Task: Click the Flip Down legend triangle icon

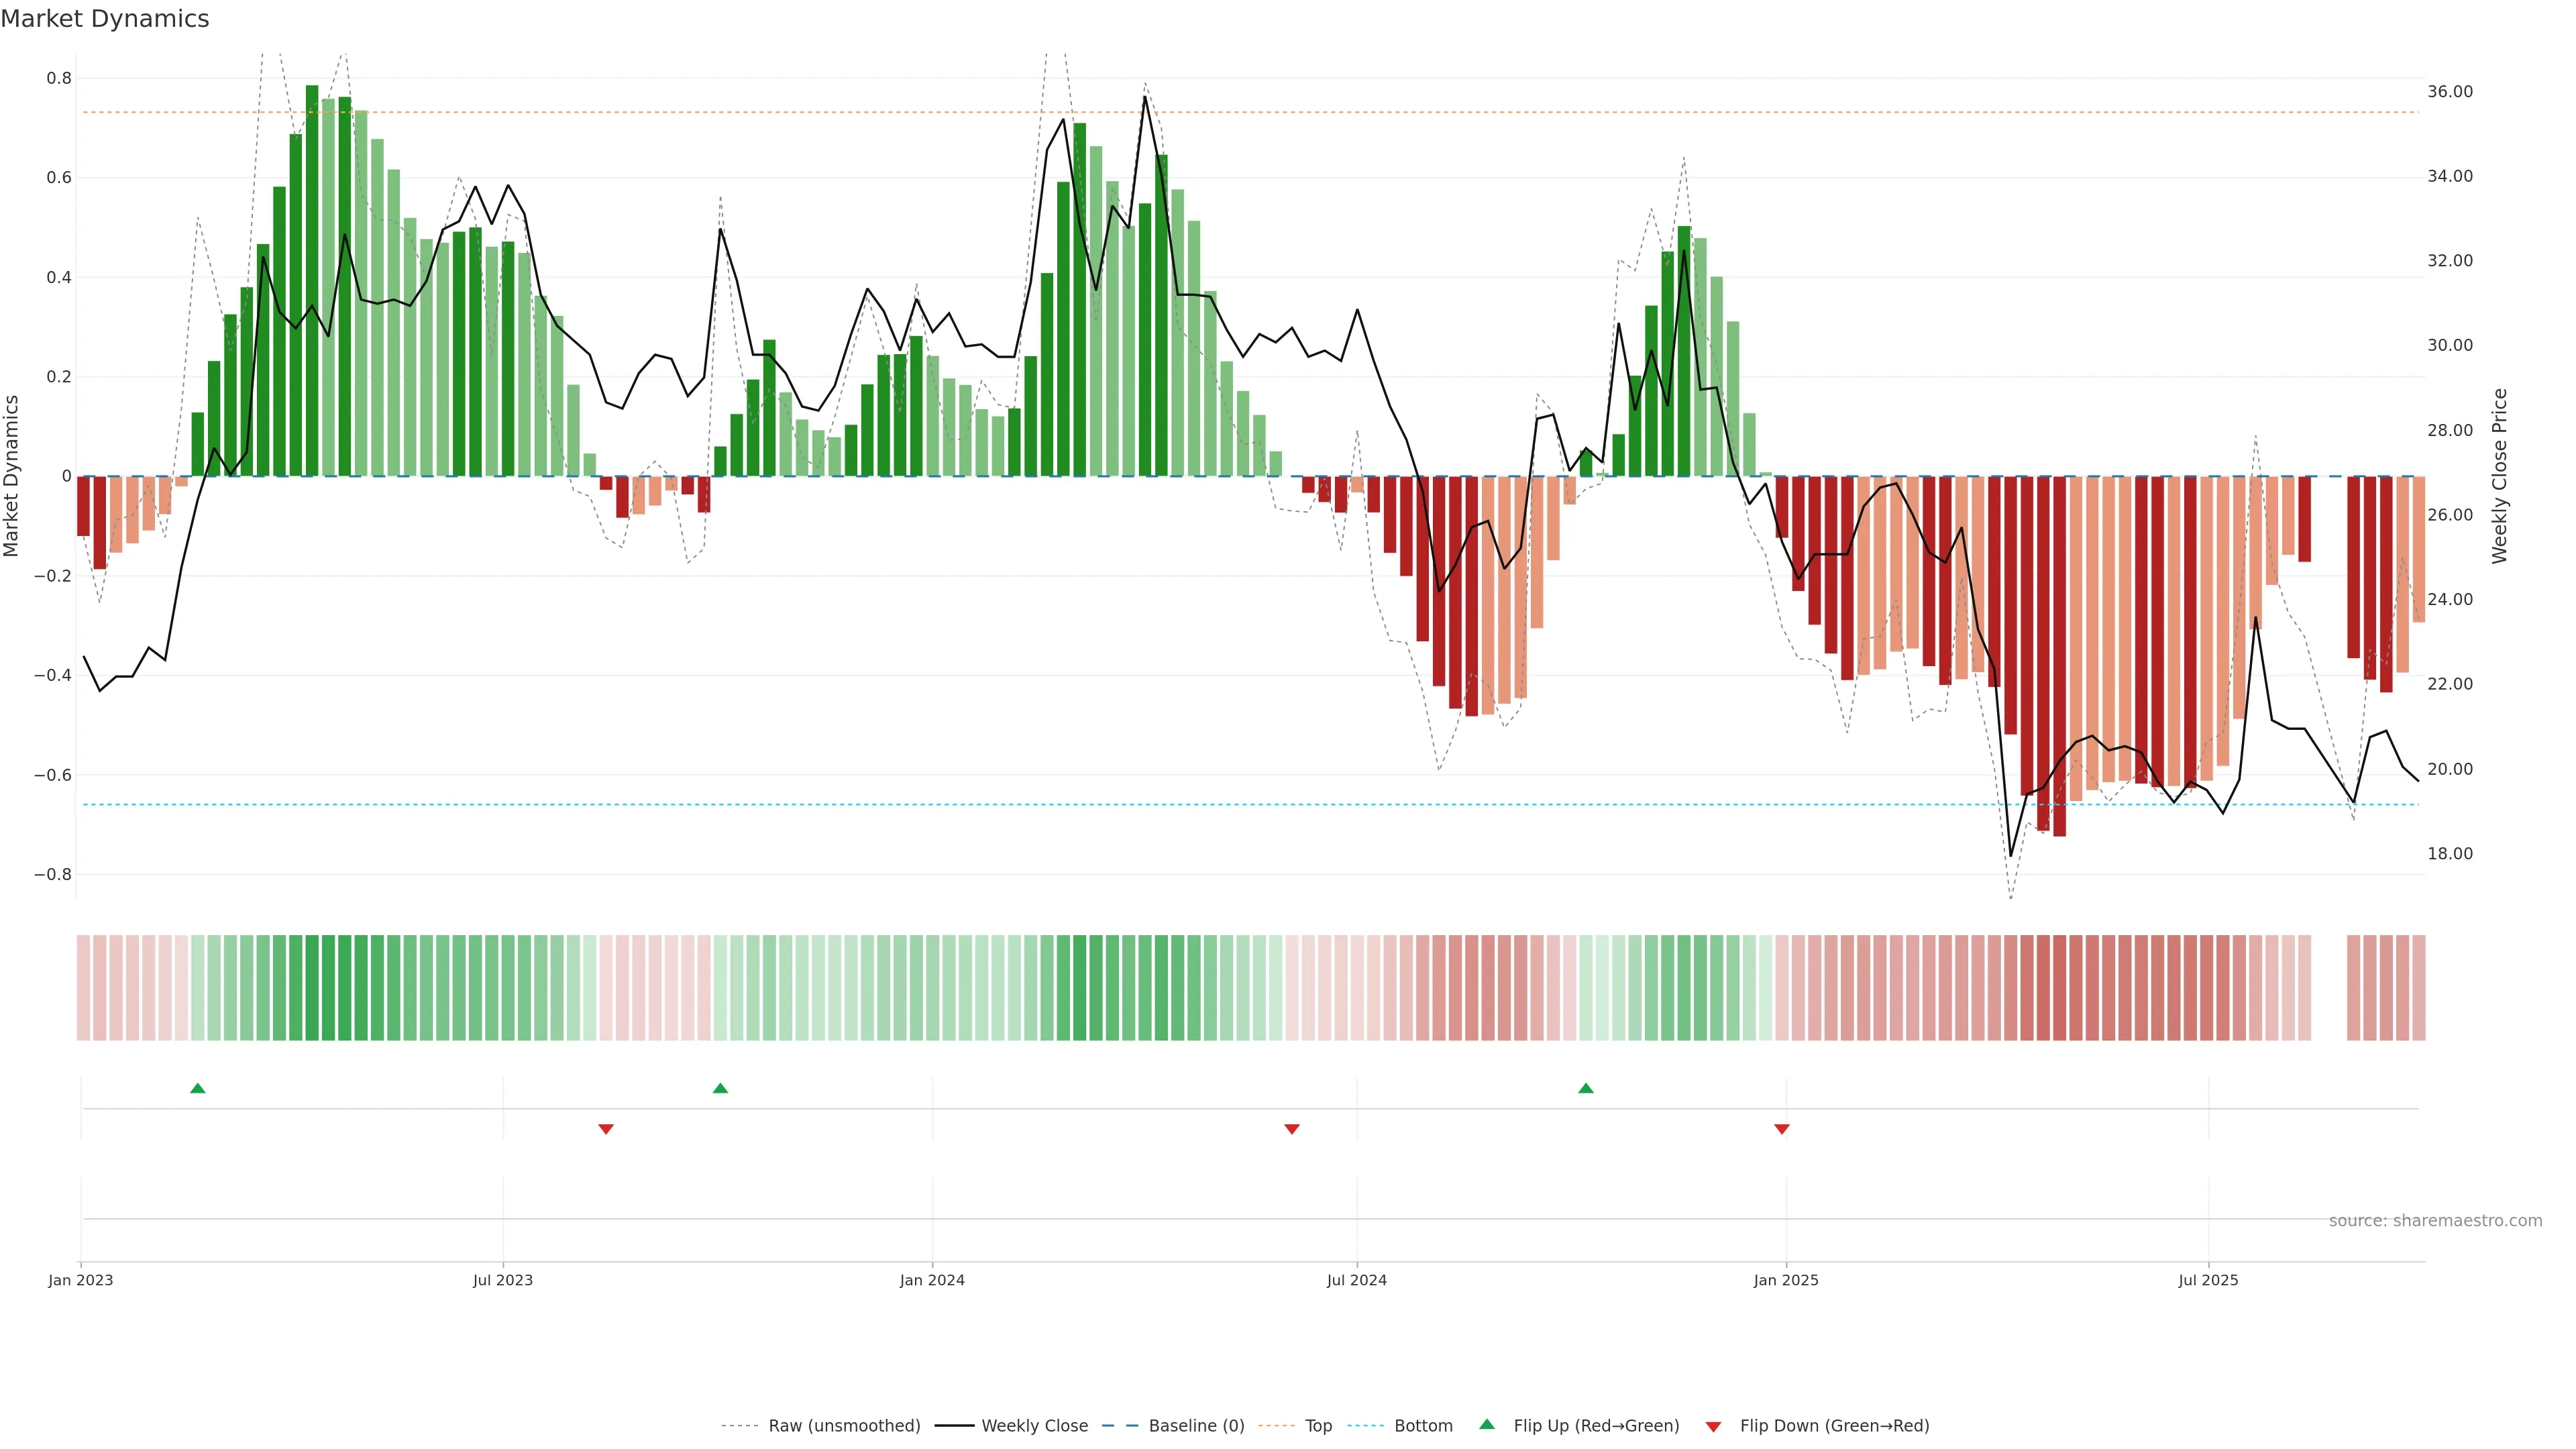Action: point(1714,1427)
